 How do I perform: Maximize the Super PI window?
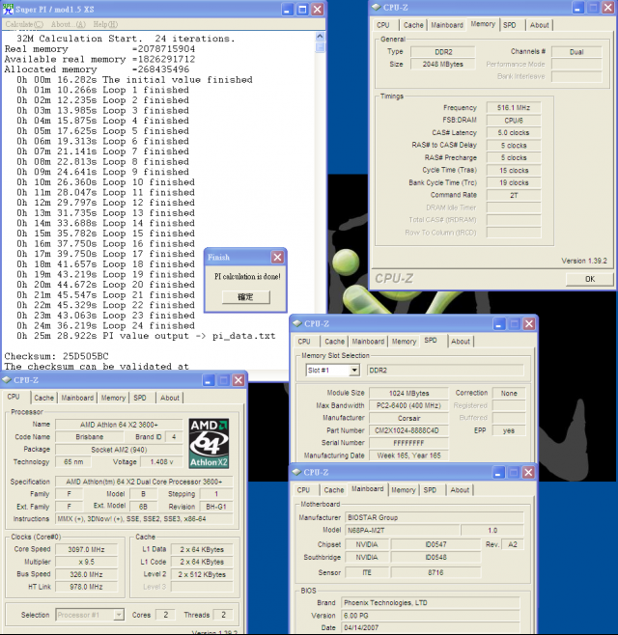coord(302,10)
